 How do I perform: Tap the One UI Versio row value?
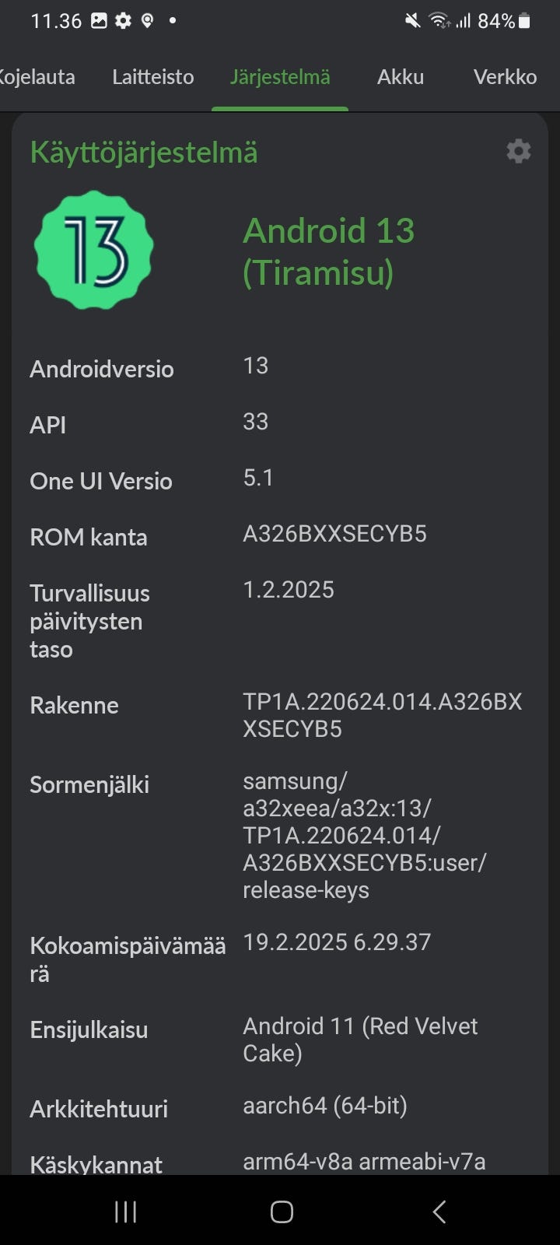pyautogui.click(x=258, y=478)
